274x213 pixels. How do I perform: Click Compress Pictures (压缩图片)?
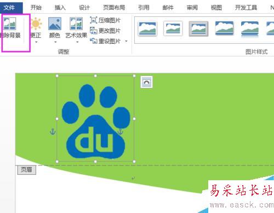tap(105, 20)
